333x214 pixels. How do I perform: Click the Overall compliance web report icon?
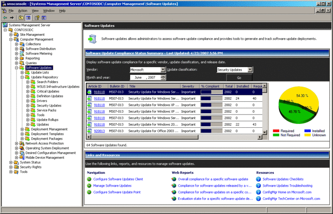pos(174,179)
